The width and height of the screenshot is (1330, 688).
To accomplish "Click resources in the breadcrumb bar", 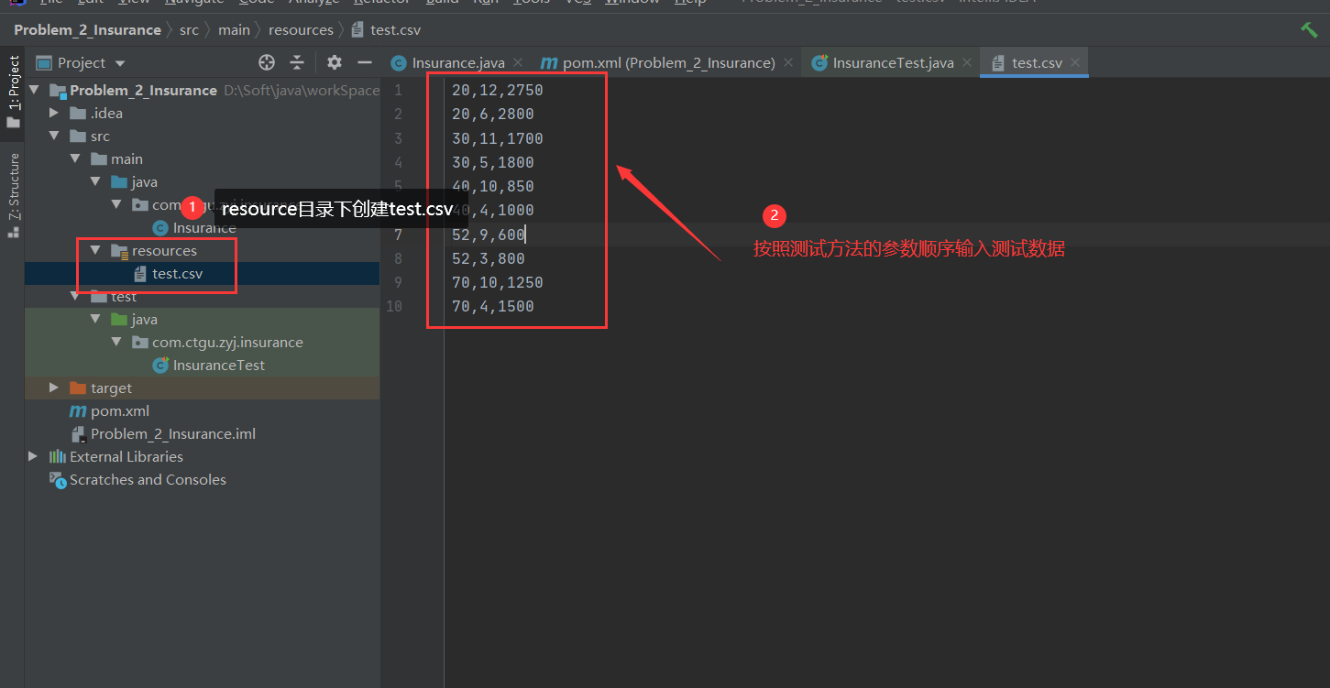I will pyautogui.click(x=301, y=29).
